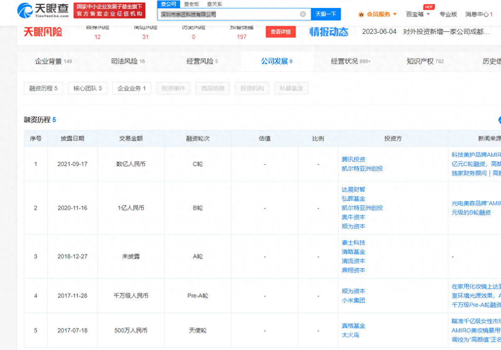Expand the 会员服务 dropdown

394,14
